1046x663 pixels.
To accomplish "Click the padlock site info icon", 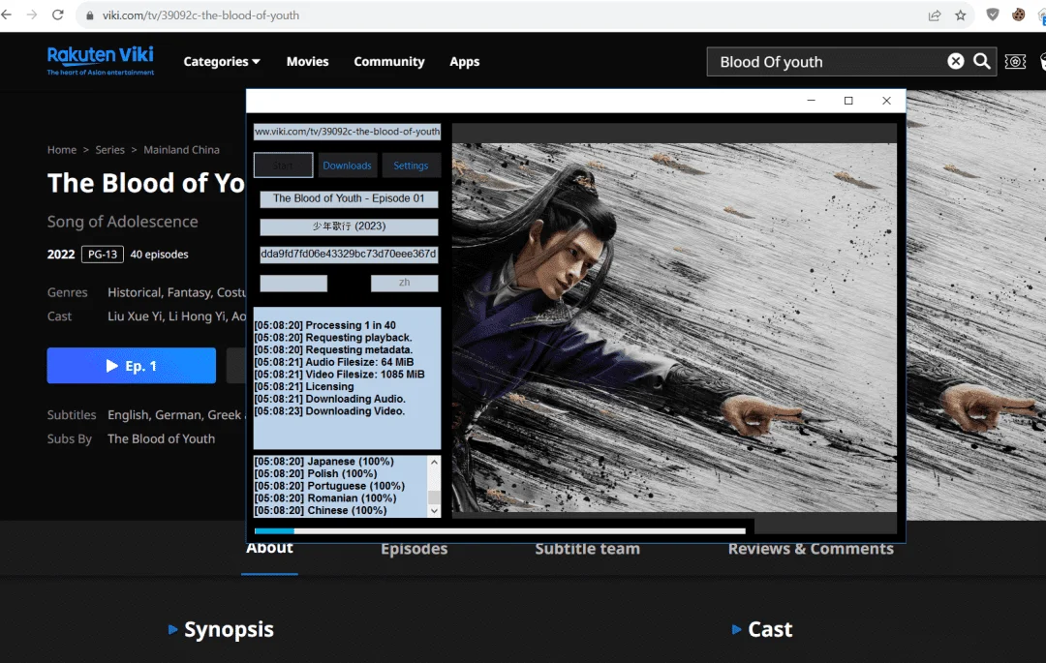I will click(89, 15).
